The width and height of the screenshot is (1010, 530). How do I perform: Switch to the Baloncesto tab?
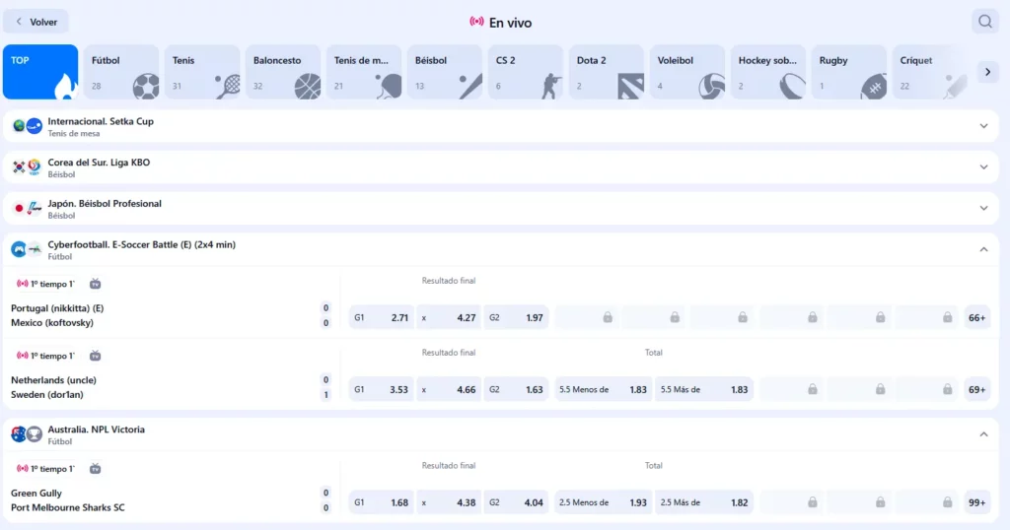pyautogui.click(x=283, y=72)
